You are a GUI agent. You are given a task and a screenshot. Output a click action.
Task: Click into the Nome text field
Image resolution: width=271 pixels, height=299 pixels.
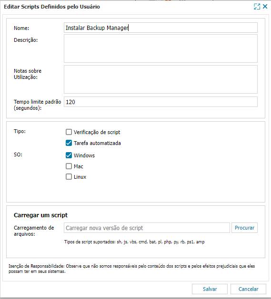click(161, 28)
